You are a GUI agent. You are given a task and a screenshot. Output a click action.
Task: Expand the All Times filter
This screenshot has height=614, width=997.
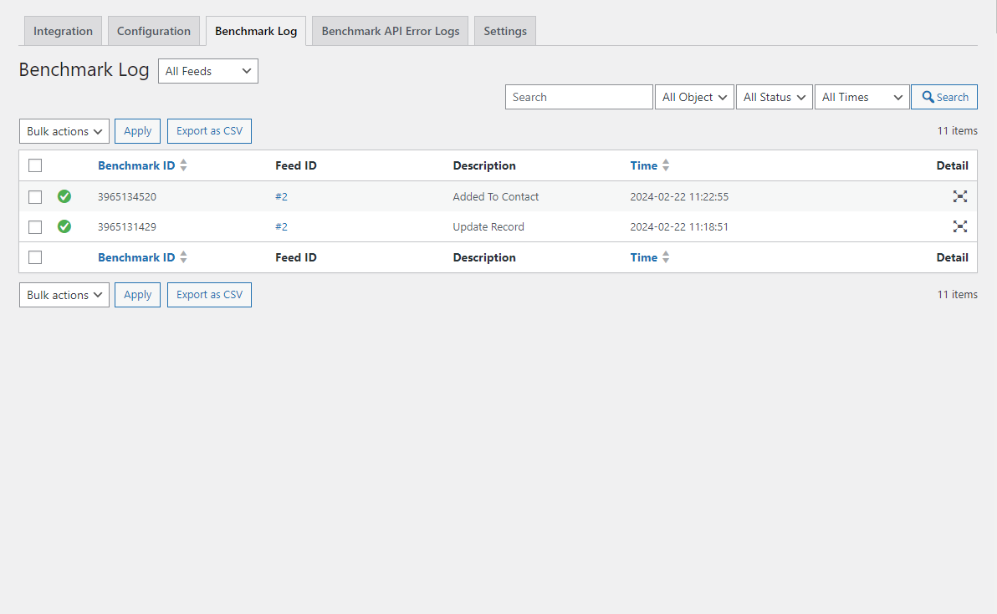pos(862,97)
